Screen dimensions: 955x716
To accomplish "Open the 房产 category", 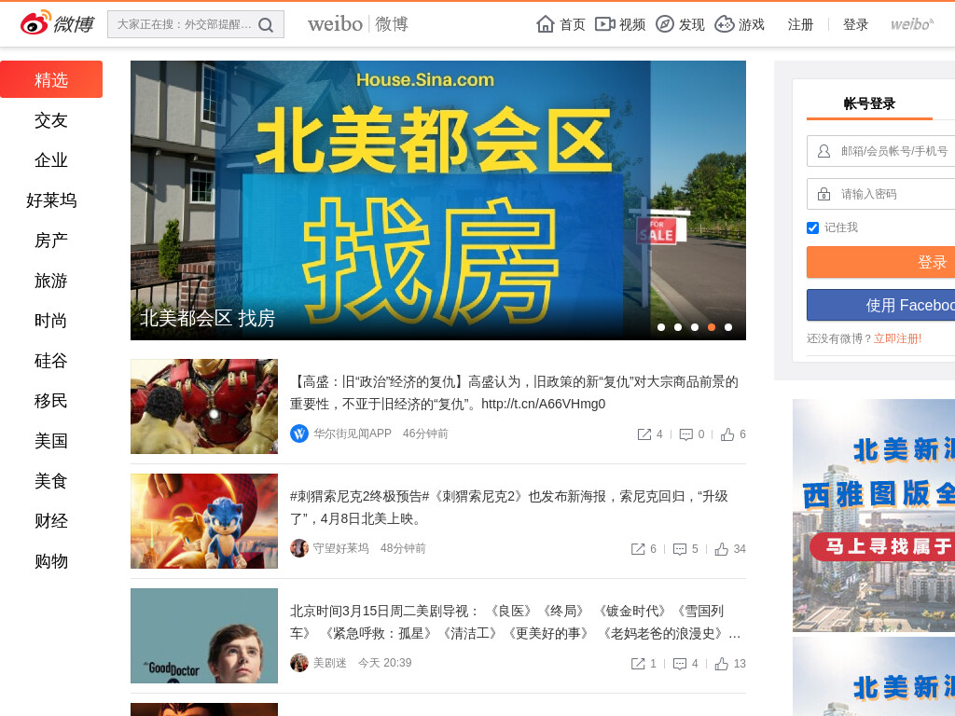I will point(51,241).
